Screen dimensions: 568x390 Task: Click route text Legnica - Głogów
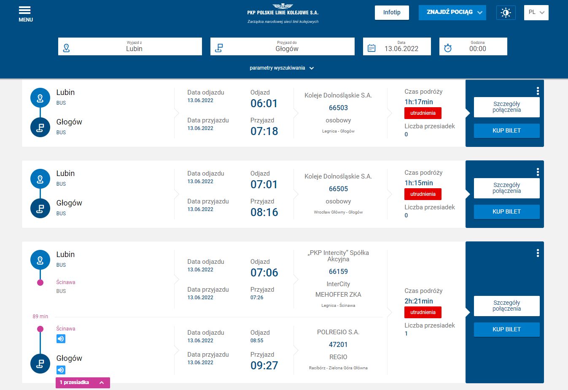(x=338, y=131)
